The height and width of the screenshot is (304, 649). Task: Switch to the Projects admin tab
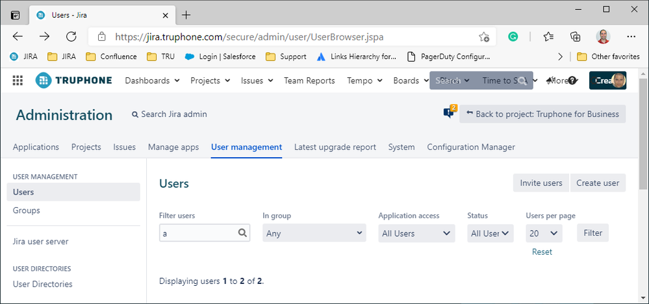pos(86,147)
